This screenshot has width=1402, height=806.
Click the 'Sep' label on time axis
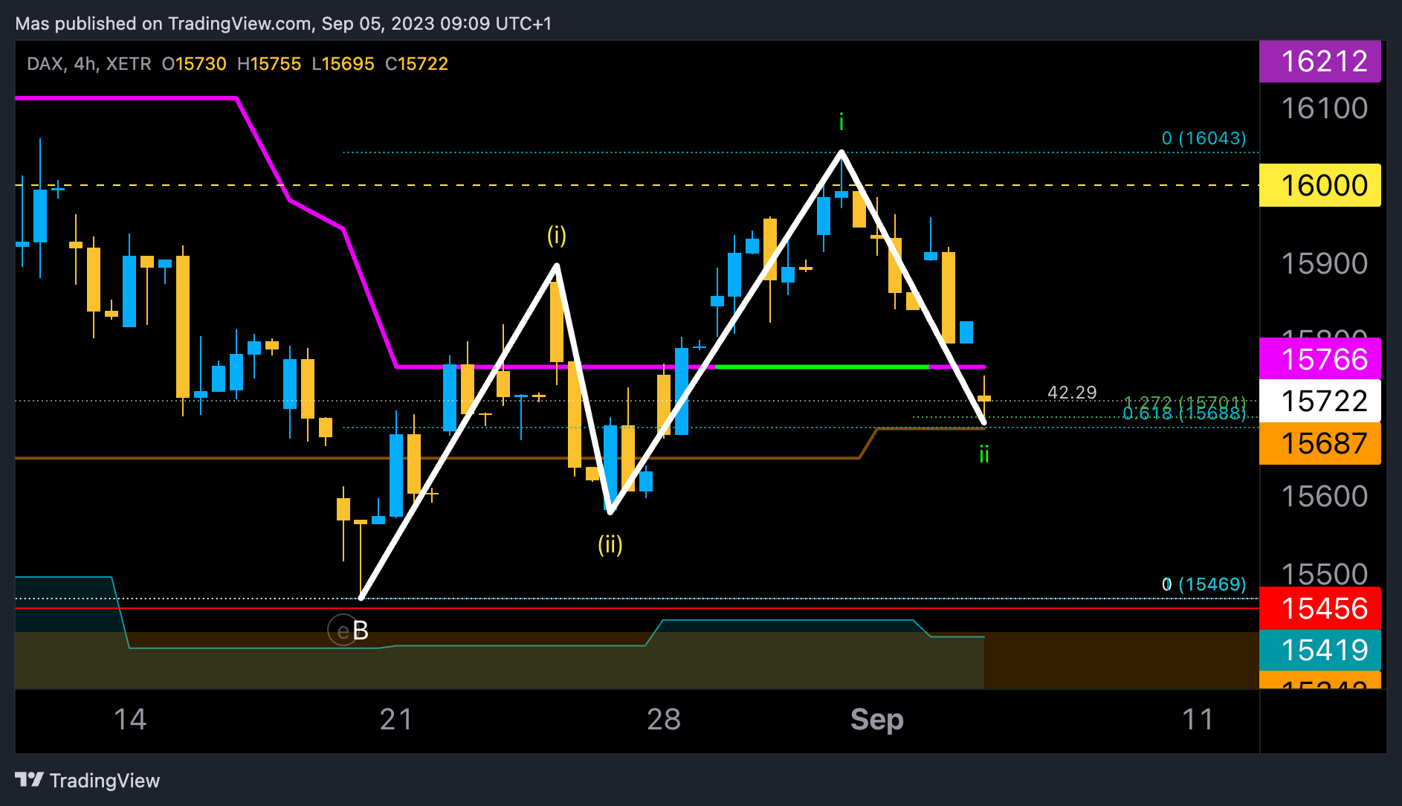(877, 719)
